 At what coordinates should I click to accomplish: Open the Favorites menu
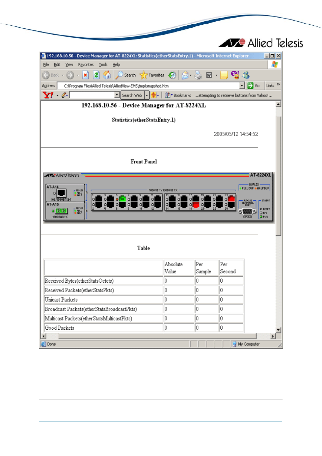[x=86, y=65]
